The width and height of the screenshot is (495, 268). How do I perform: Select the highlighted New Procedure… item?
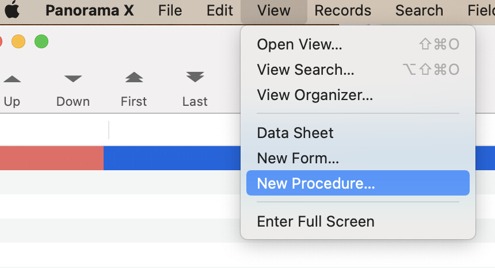tap(315, 183)
